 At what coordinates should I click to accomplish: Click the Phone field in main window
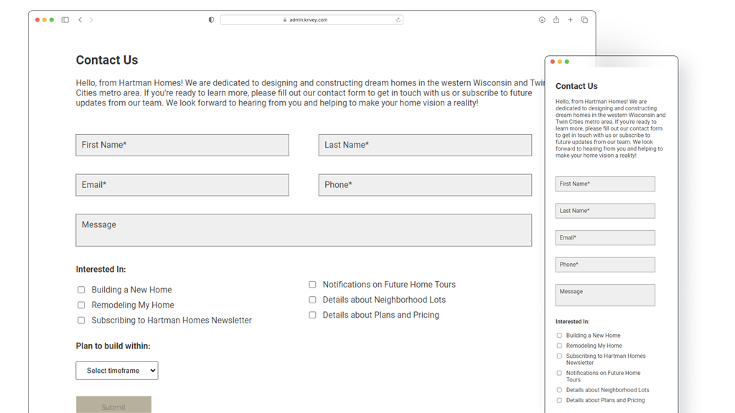[425, 185]
